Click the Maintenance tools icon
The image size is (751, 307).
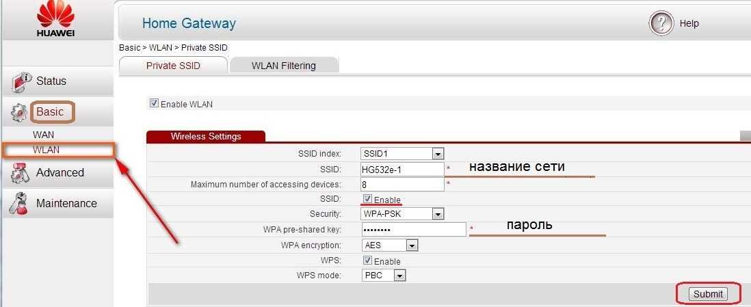21,204
